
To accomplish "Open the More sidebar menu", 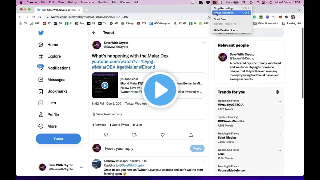I will pyautogui.click(x=47, y=126).
